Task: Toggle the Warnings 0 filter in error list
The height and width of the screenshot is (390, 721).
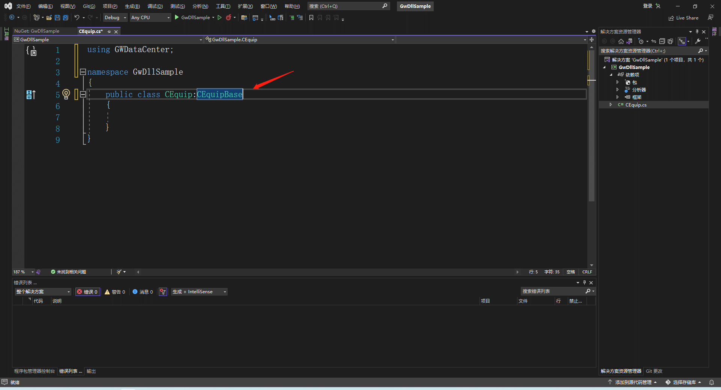Action: click(x=115, y=292)
